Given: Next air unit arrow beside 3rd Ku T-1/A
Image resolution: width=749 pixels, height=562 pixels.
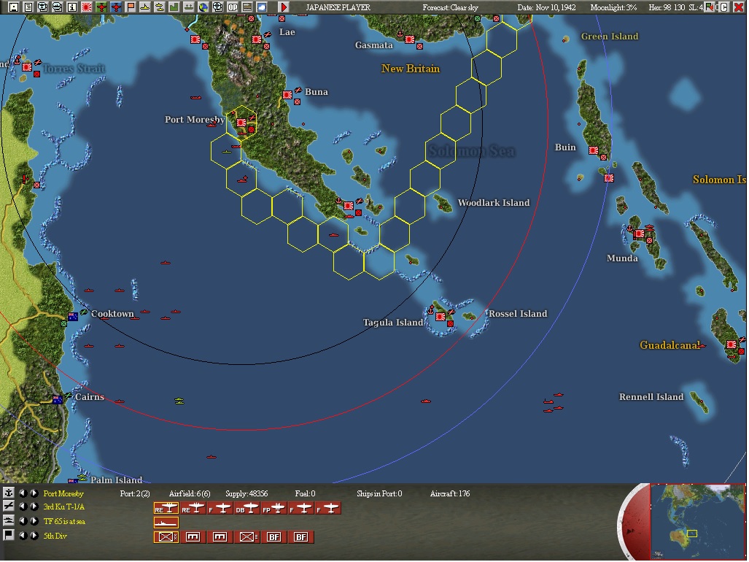Looking at the screenshot, I should pyautogui.click(x=34, y=507).
